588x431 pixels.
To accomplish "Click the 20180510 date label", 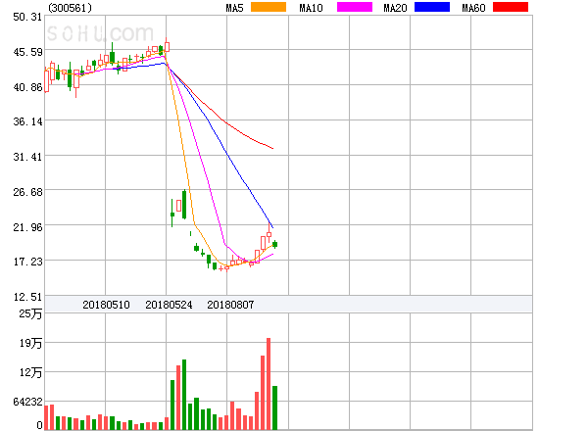I will [x=106, y=305].
